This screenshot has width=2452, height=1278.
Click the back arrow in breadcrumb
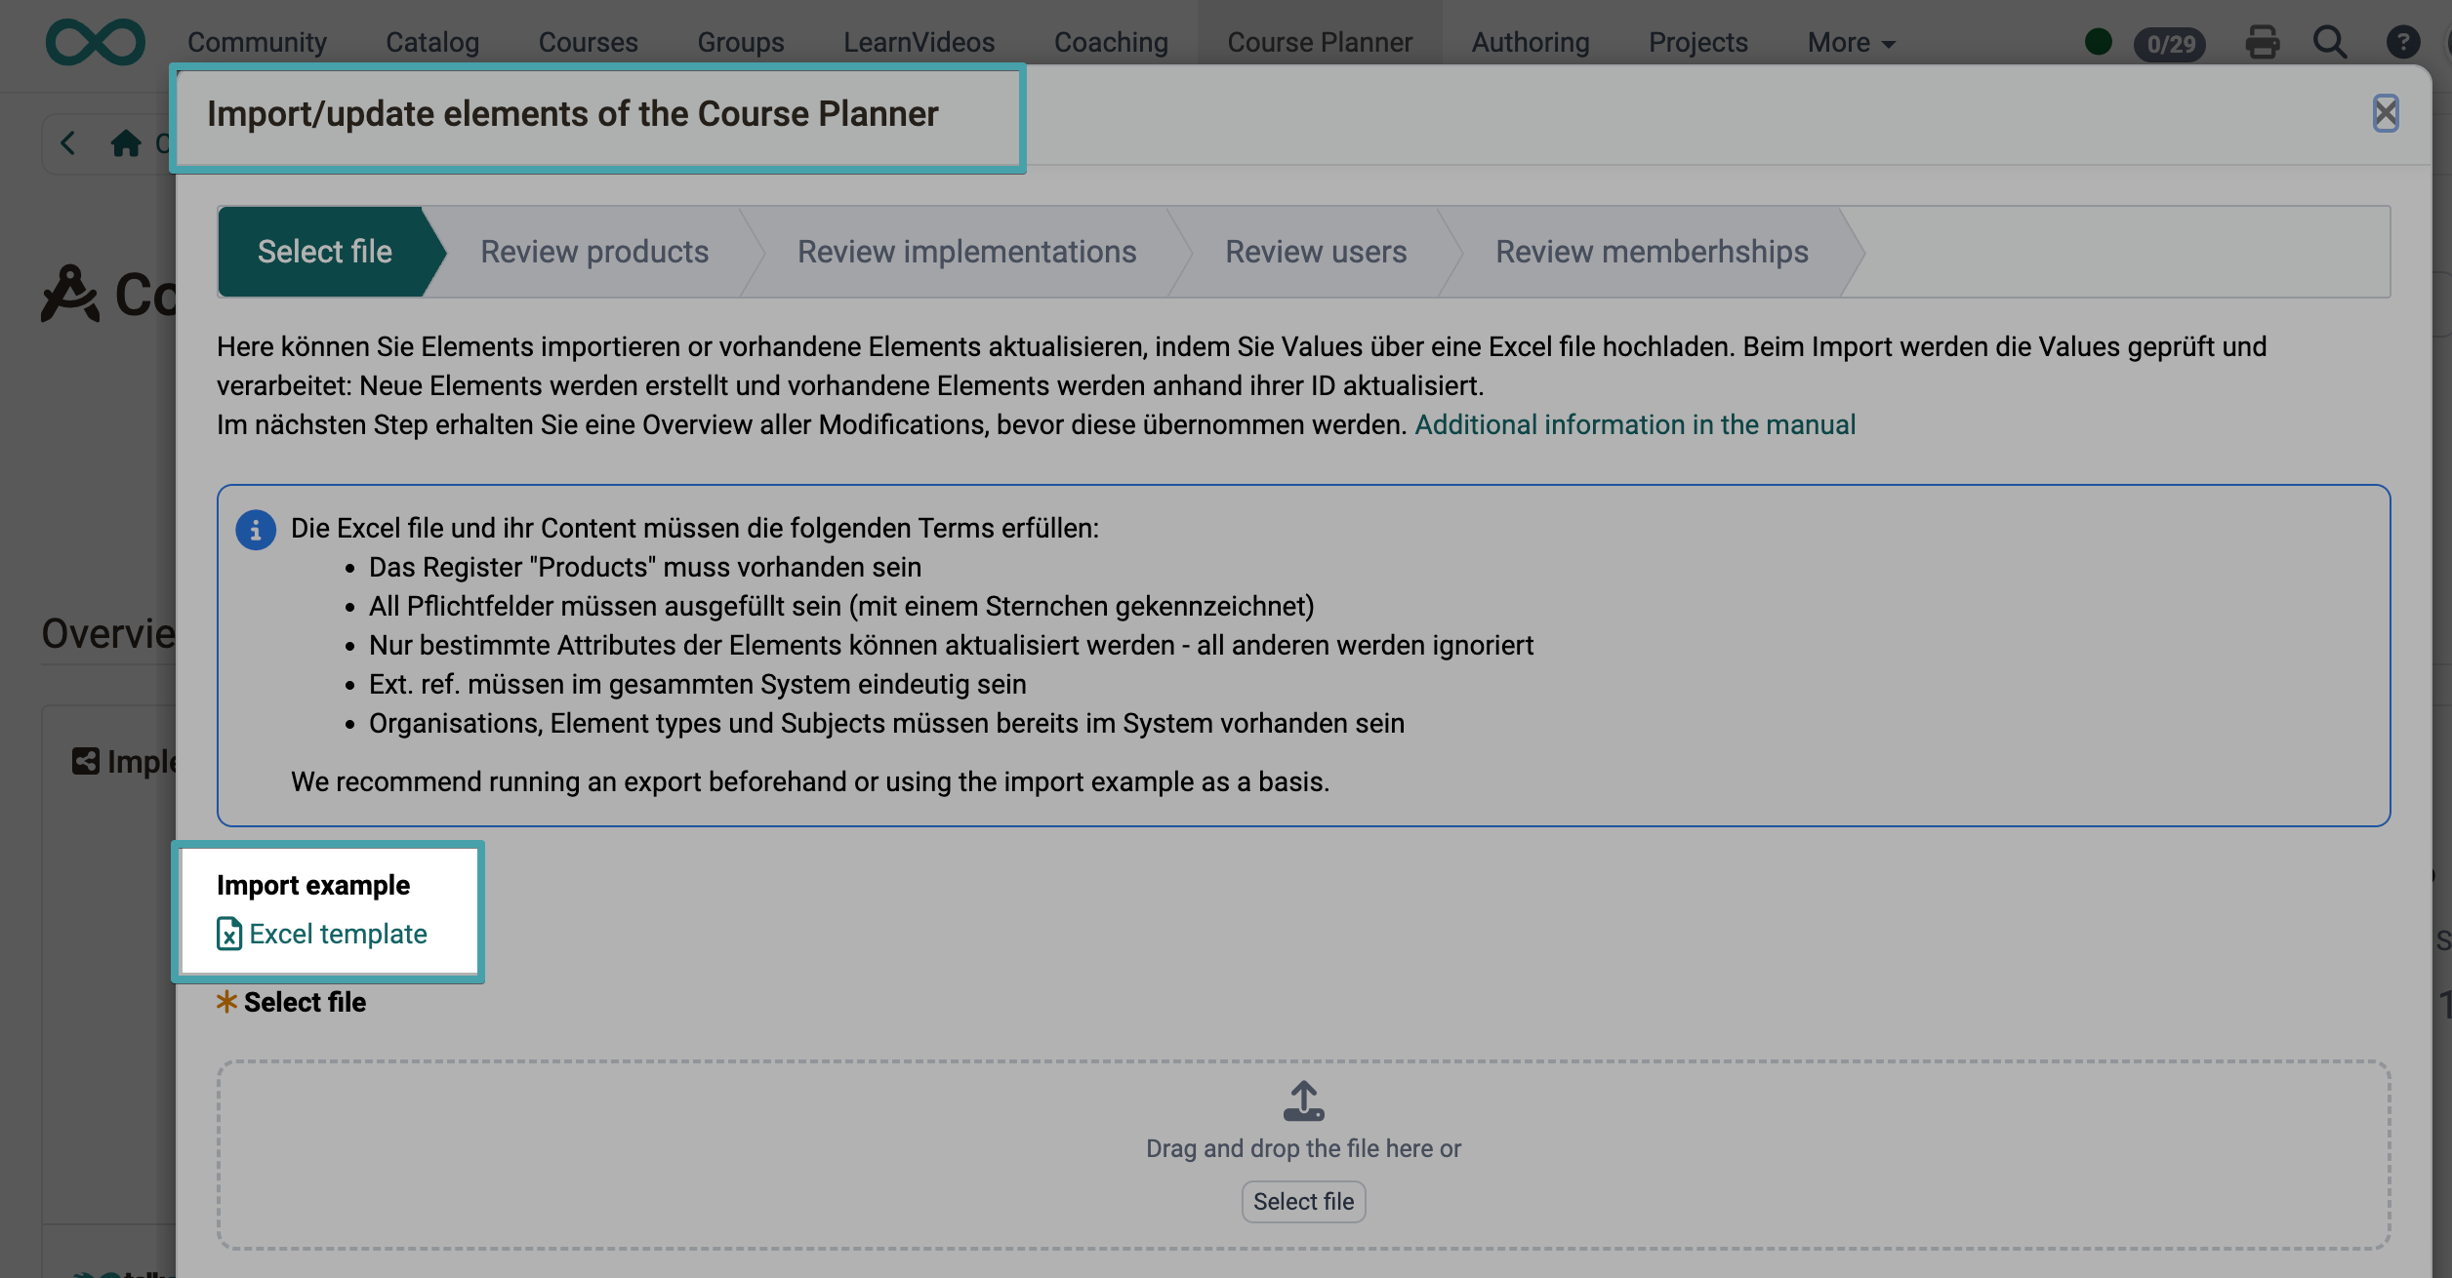68,143
